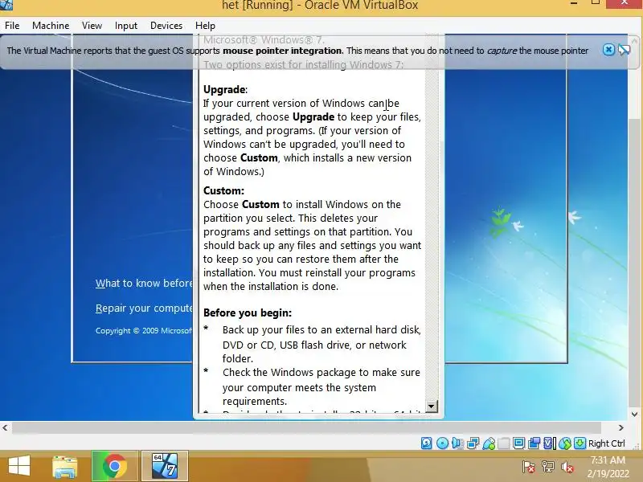Open the File menu

point(12,26)
